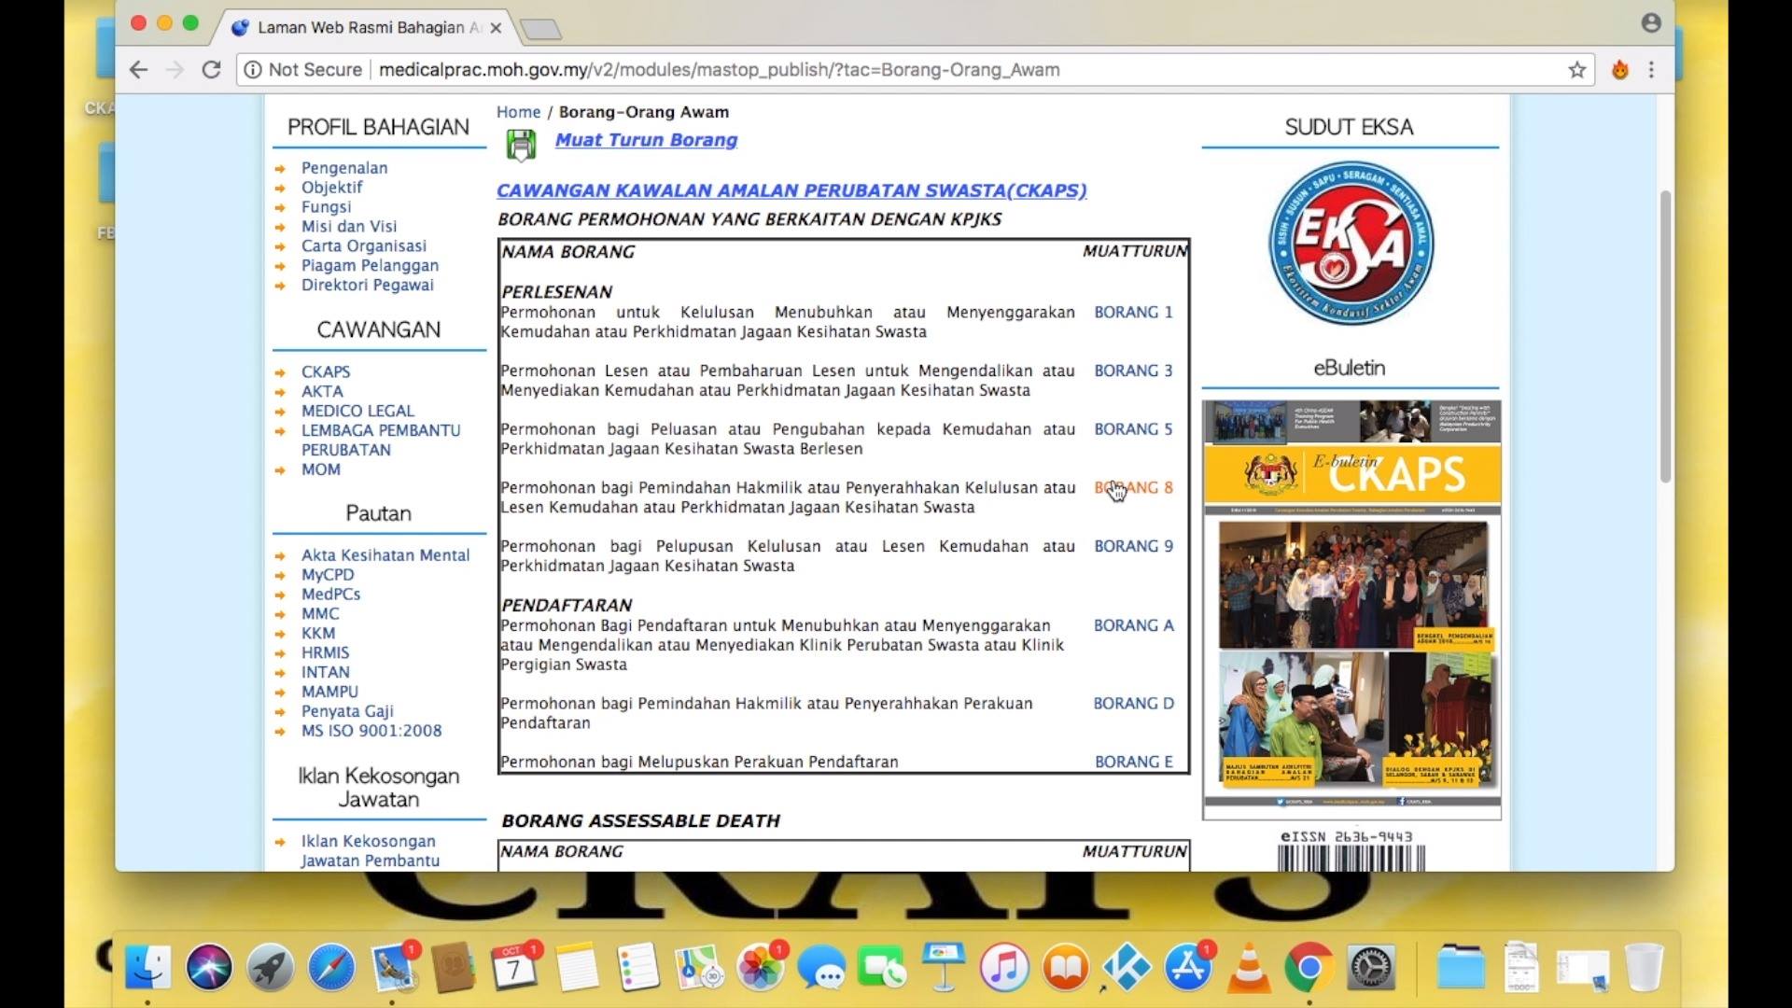Open Carta Organisasi in sidebar menu

(363, 246)
